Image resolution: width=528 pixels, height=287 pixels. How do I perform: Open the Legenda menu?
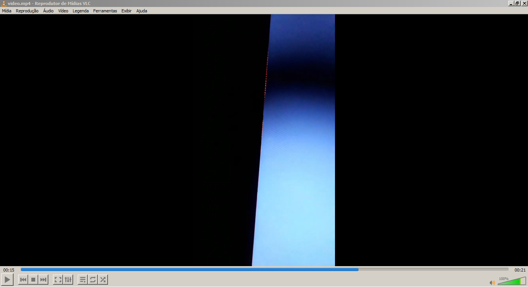click(80, 11)
